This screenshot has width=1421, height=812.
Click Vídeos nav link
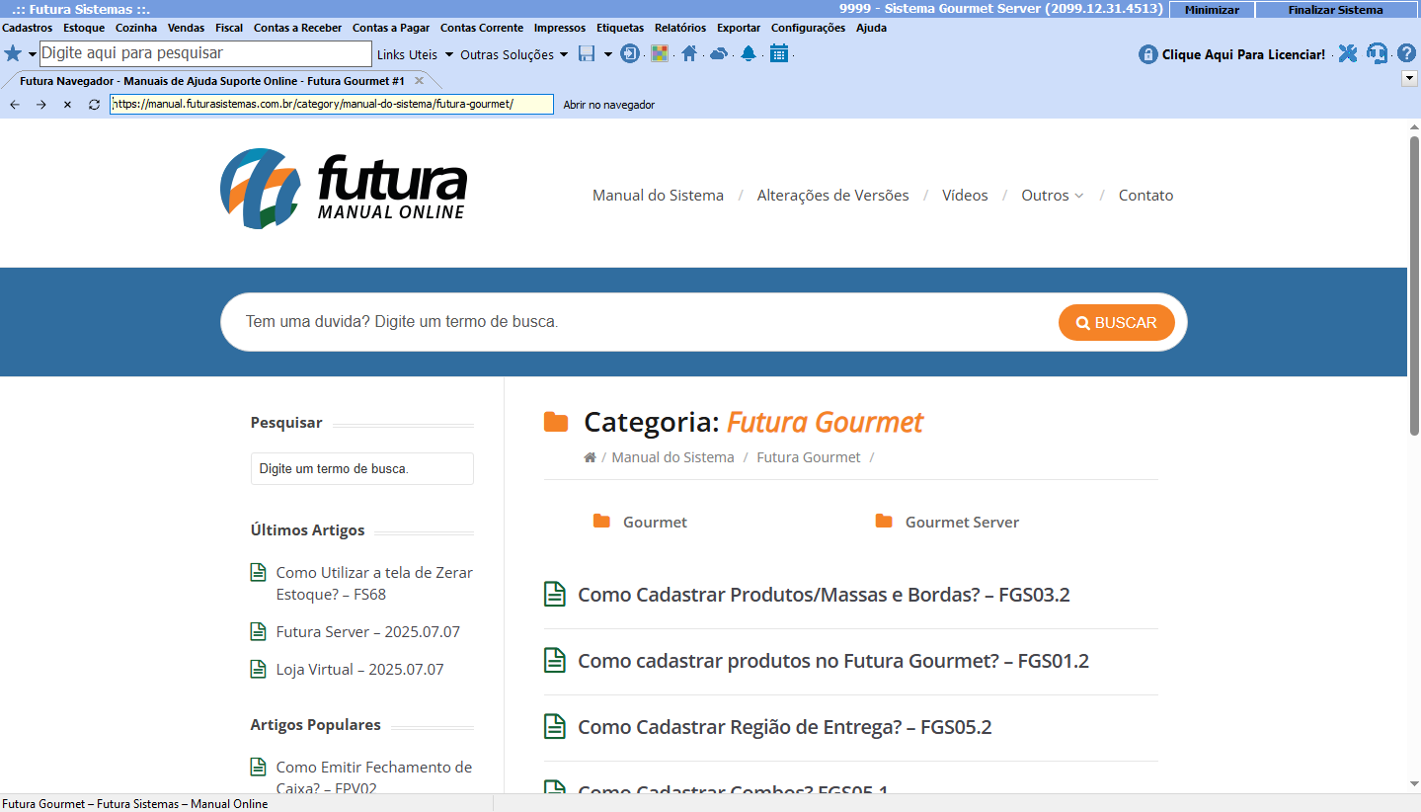pos(965,196)
